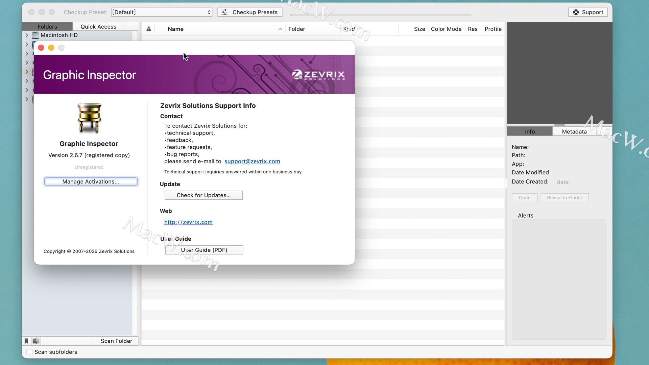Screen dimensions: 649x365
Task: Click the 'Checkup Preset:' label
Action: pos(86,12)
